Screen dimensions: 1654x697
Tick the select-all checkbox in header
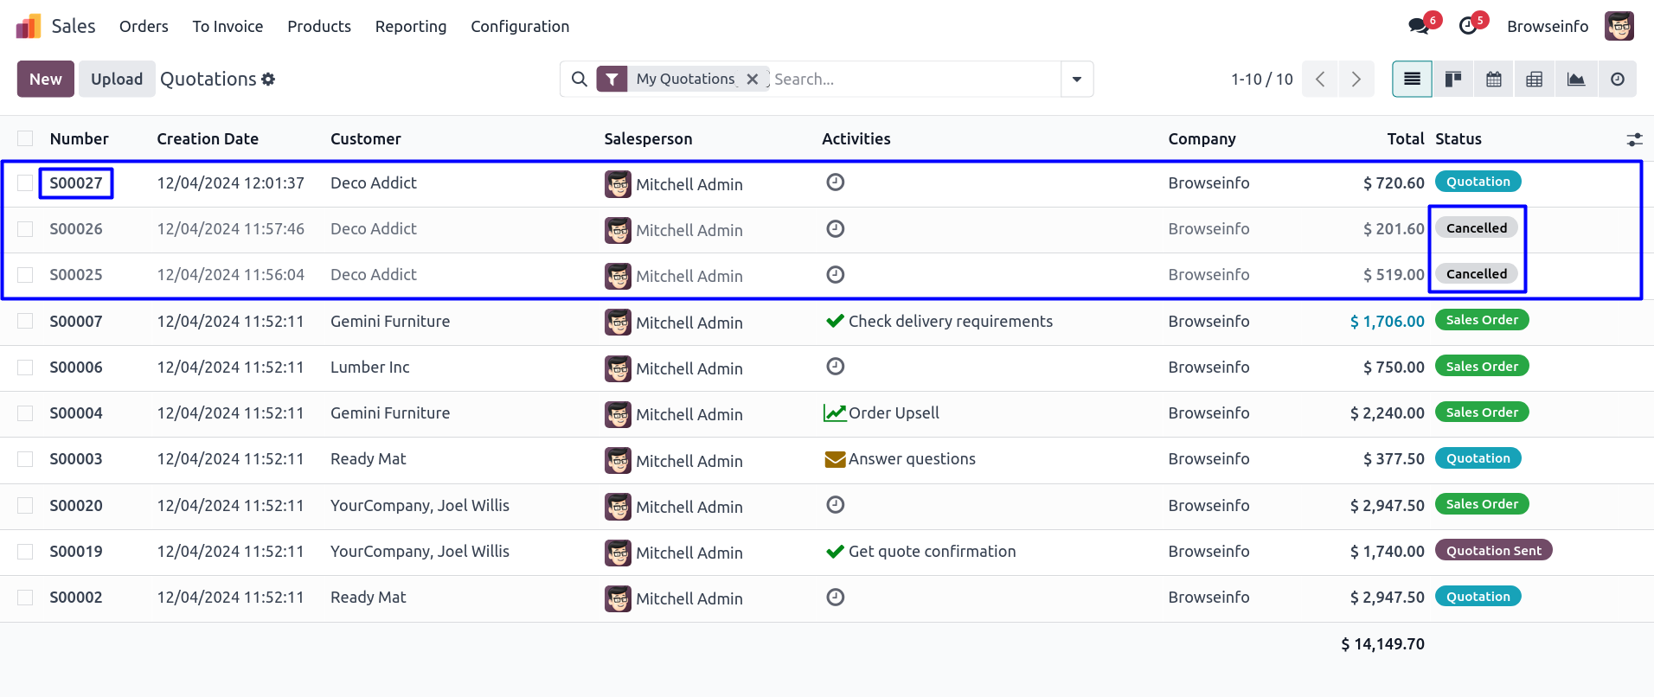(25, 138)
